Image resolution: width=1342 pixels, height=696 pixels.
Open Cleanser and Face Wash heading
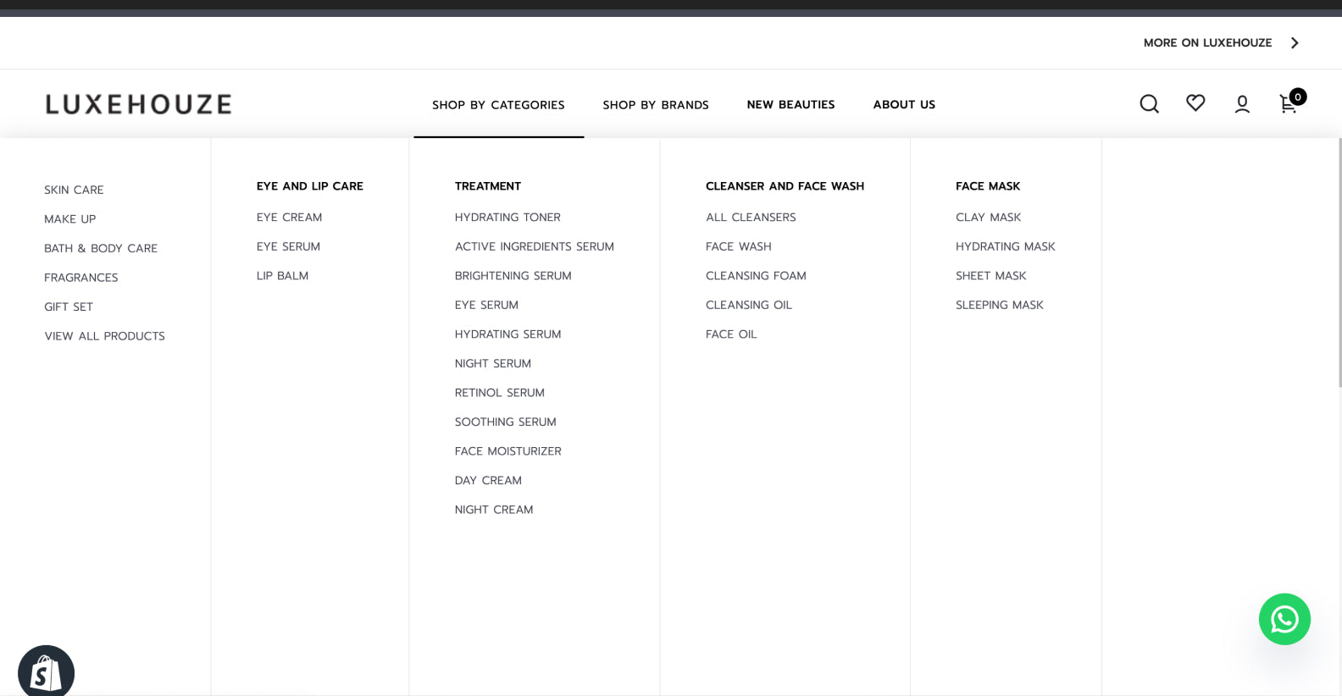[x=785, y=186]
